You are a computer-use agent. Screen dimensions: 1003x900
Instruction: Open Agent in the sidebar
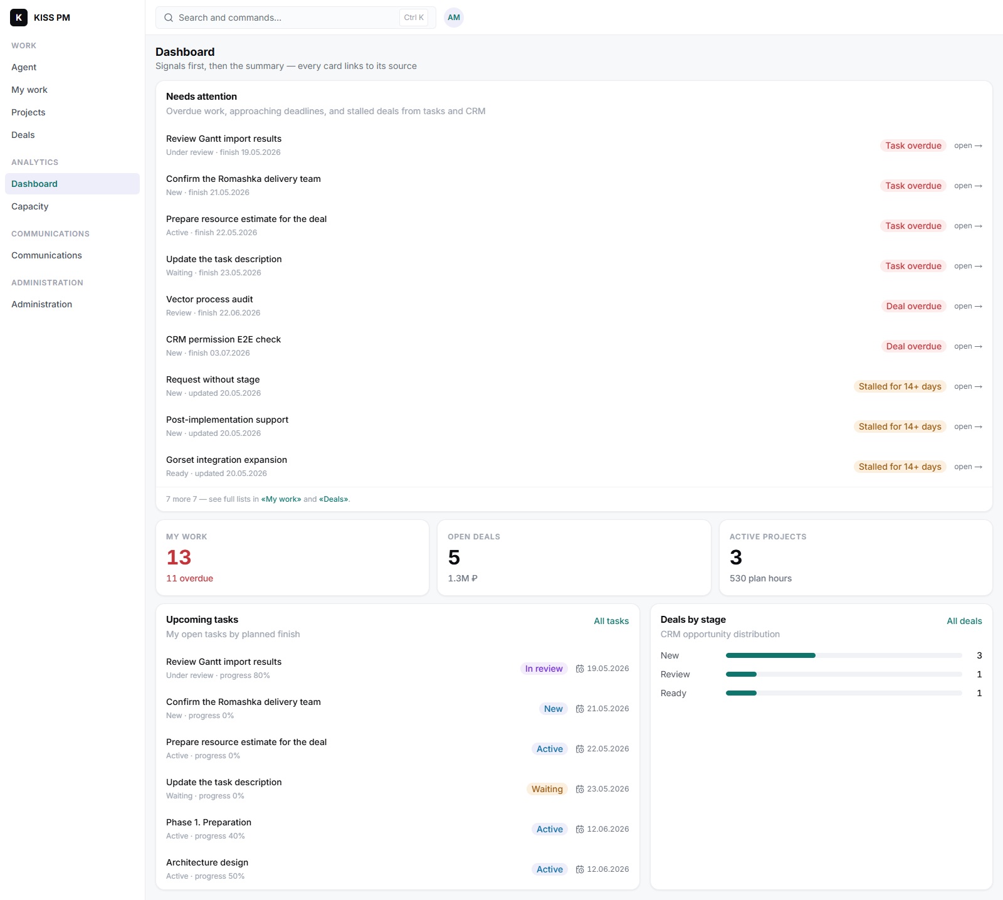click(72, 67)
